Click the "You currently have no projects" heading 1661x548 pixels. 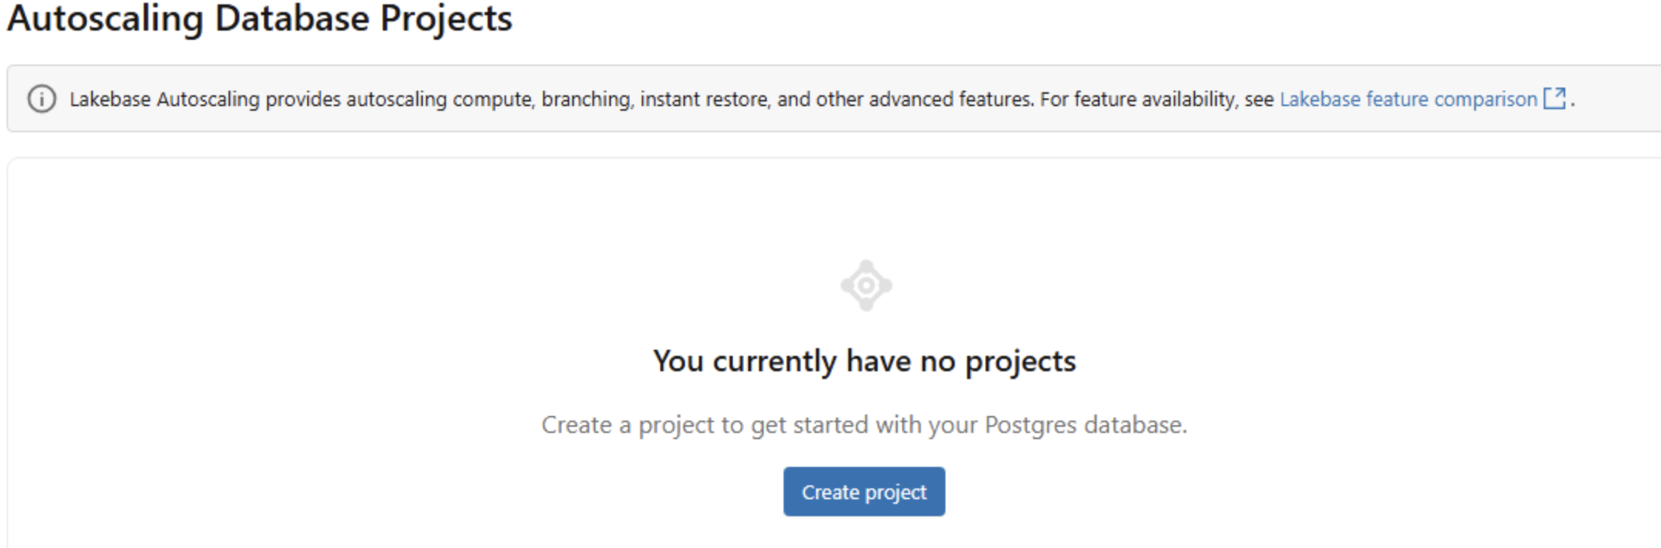click(864, 361)
